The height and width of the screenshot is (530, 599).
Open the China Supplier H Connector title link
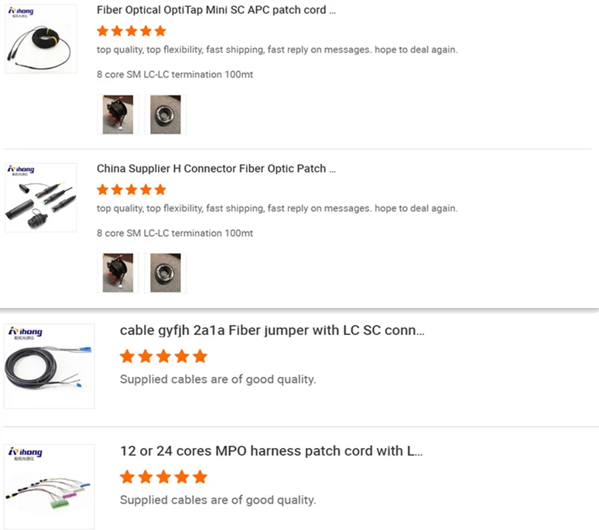tap(216, 169)
